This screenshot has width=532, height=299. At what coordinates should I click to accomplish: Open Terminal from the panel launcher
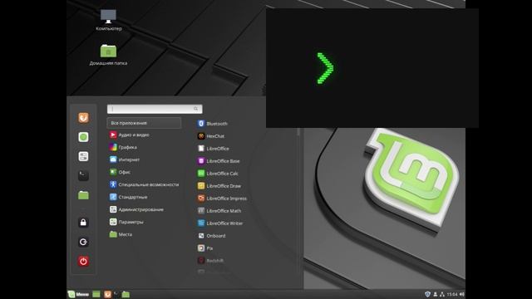116,294
